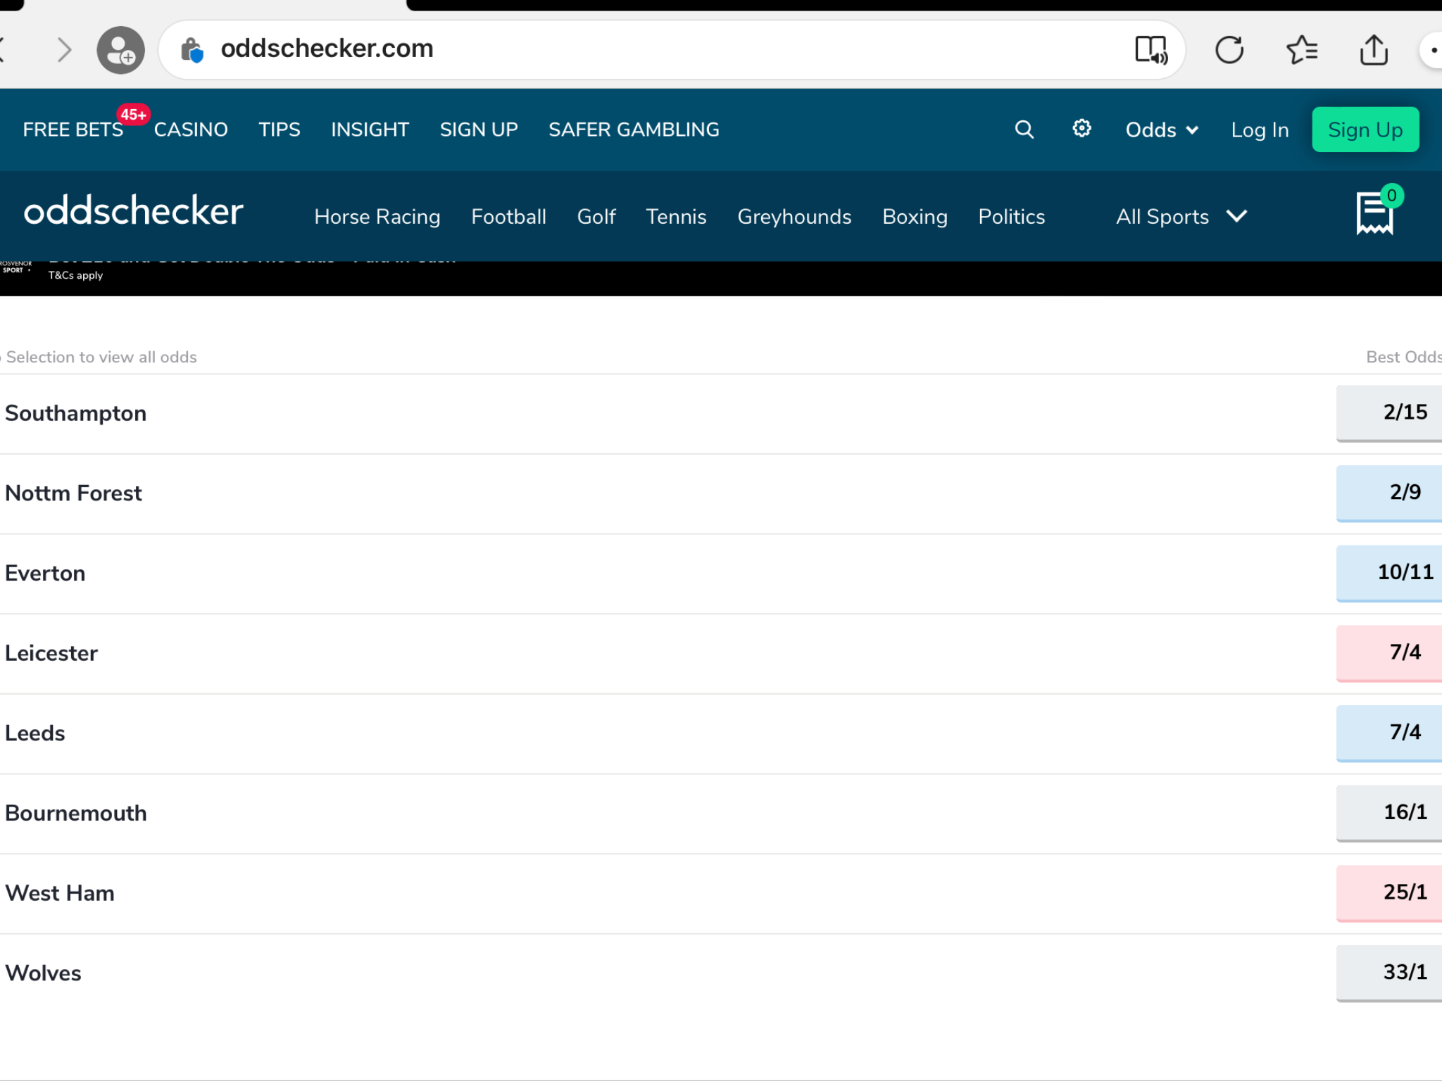Open the Leeds selection row
Screen dimensions: 1442x1081
point(721,734)
